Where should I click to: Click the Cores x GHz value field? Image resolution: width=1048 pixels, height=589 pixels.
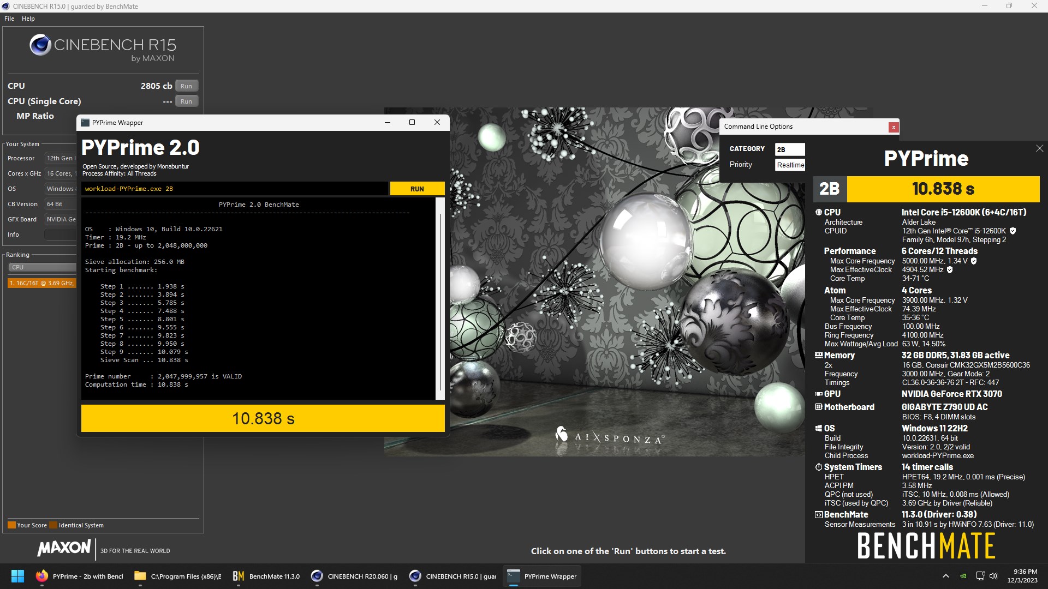(61, 173)
